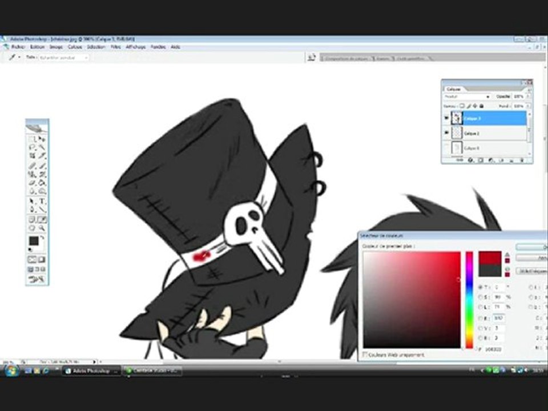548x411 pixels.
Task: Open the Taille sample size dropdown
Action: click(x=63, y=57)
